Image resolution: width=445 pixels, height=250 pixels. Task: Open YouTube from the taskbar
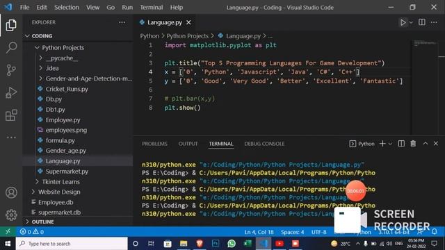[x=280, y=244]
